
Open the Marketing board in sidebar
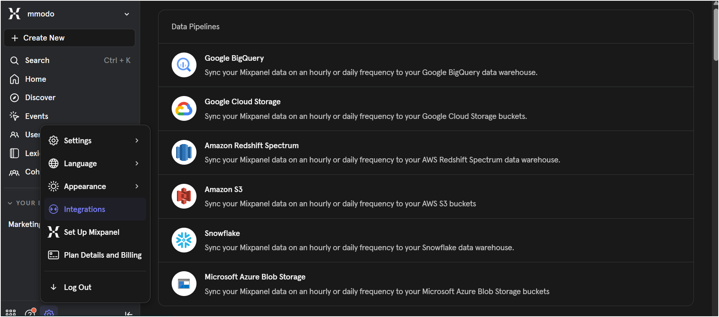coord(24,224)
